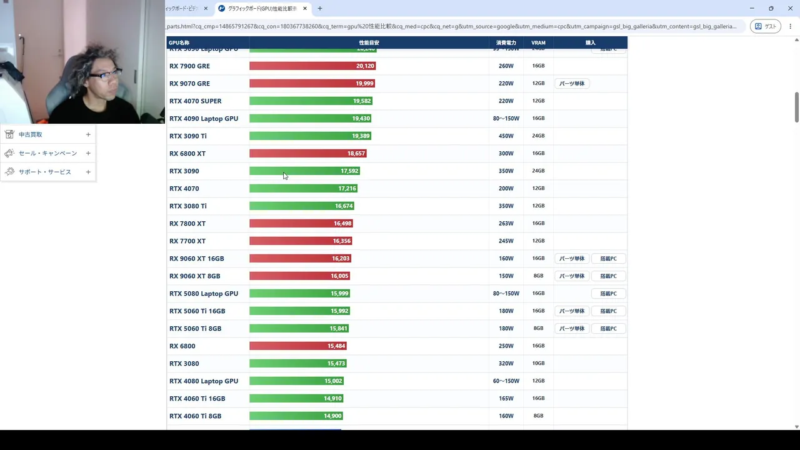Click the 中古買取 box icon in sidebar
Screen dimensions: 800x450
9,134
